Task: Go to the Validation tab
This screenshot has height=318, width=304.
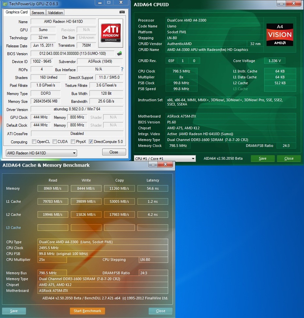Action: coord(56,13)
